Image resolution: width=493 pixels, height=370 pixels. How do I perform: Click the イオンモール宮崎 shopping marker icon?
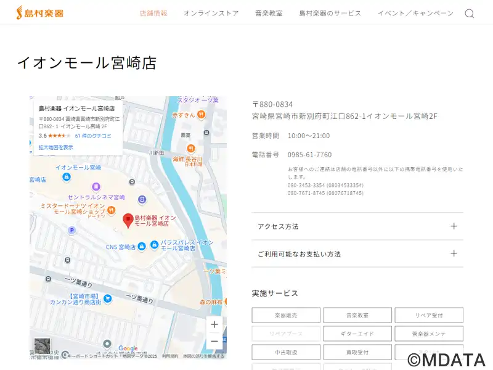coord(66,177)
